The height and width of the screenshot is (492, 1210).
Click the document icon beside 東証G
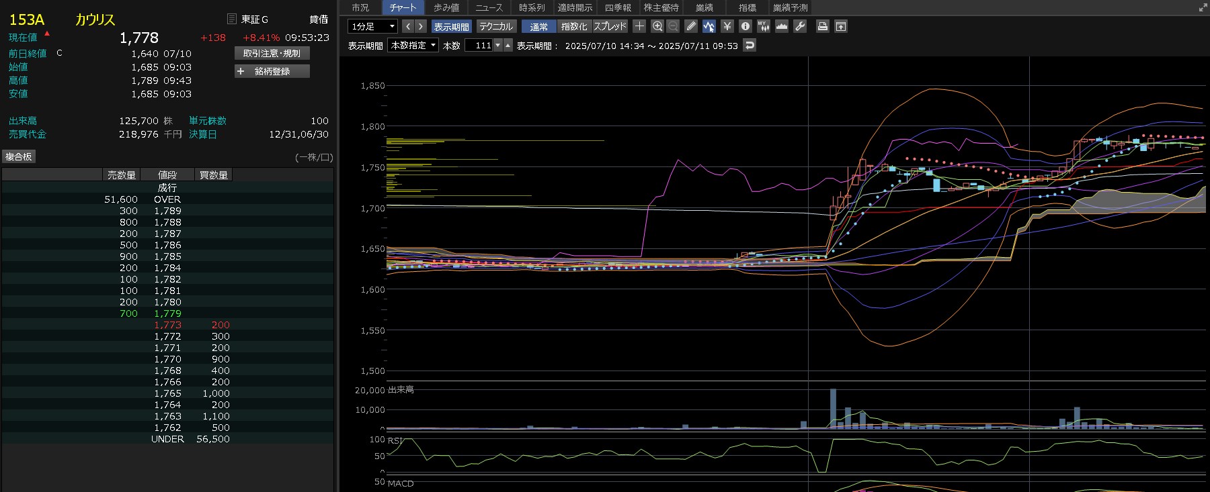pyautogui.click(x=232, y=19)
